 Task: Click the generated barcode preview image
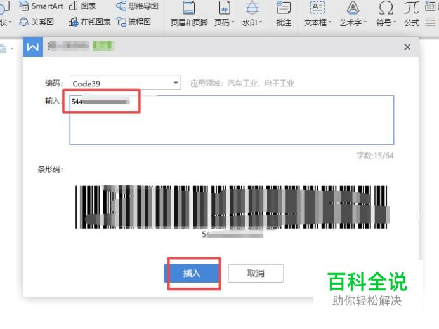coord(232,207)
